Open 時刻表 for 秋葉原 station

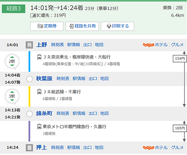tap(63, 79)
